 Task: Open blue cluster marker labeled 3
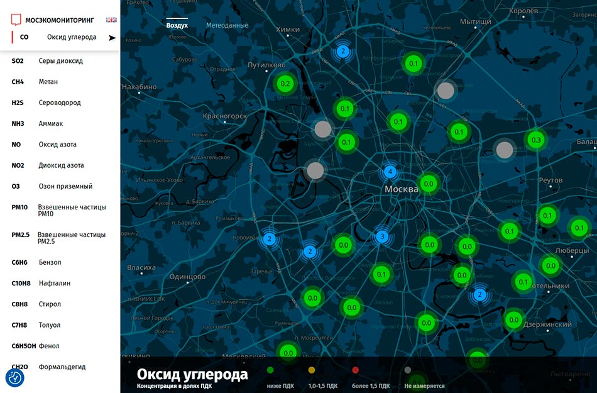pos(381,237)
